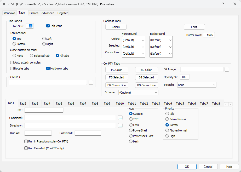Screen dimensions: 241x172
Task: Click the BG Color button
Action: point(146,70)
